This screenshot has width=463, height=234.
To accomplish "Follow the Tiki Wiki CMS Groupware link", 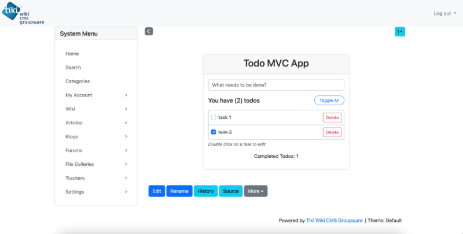I will click(x=335, y=221).
